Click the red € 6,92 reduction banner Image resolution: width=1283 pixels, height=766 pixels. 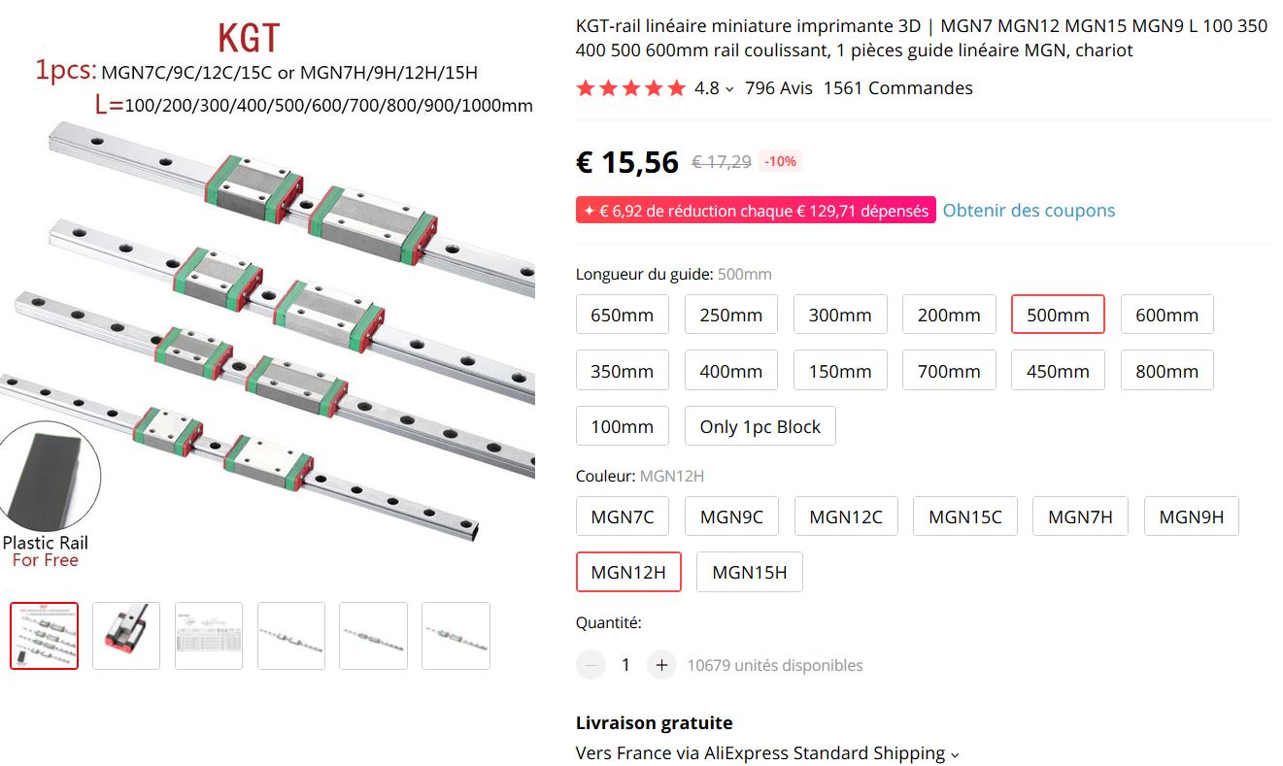pos(756,211)
